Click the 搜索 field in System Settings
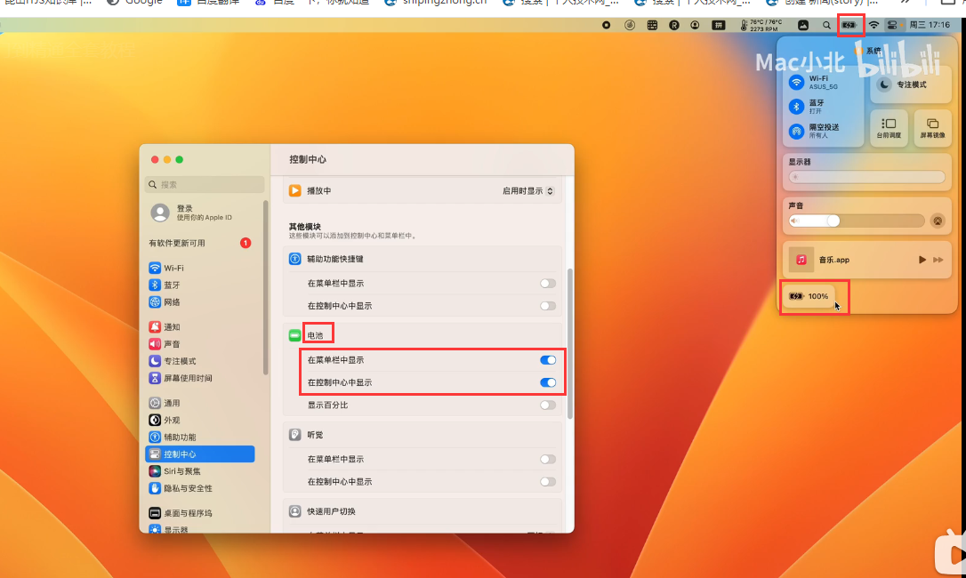The width and height of the screenshot is (966, 578). [205, 185]
